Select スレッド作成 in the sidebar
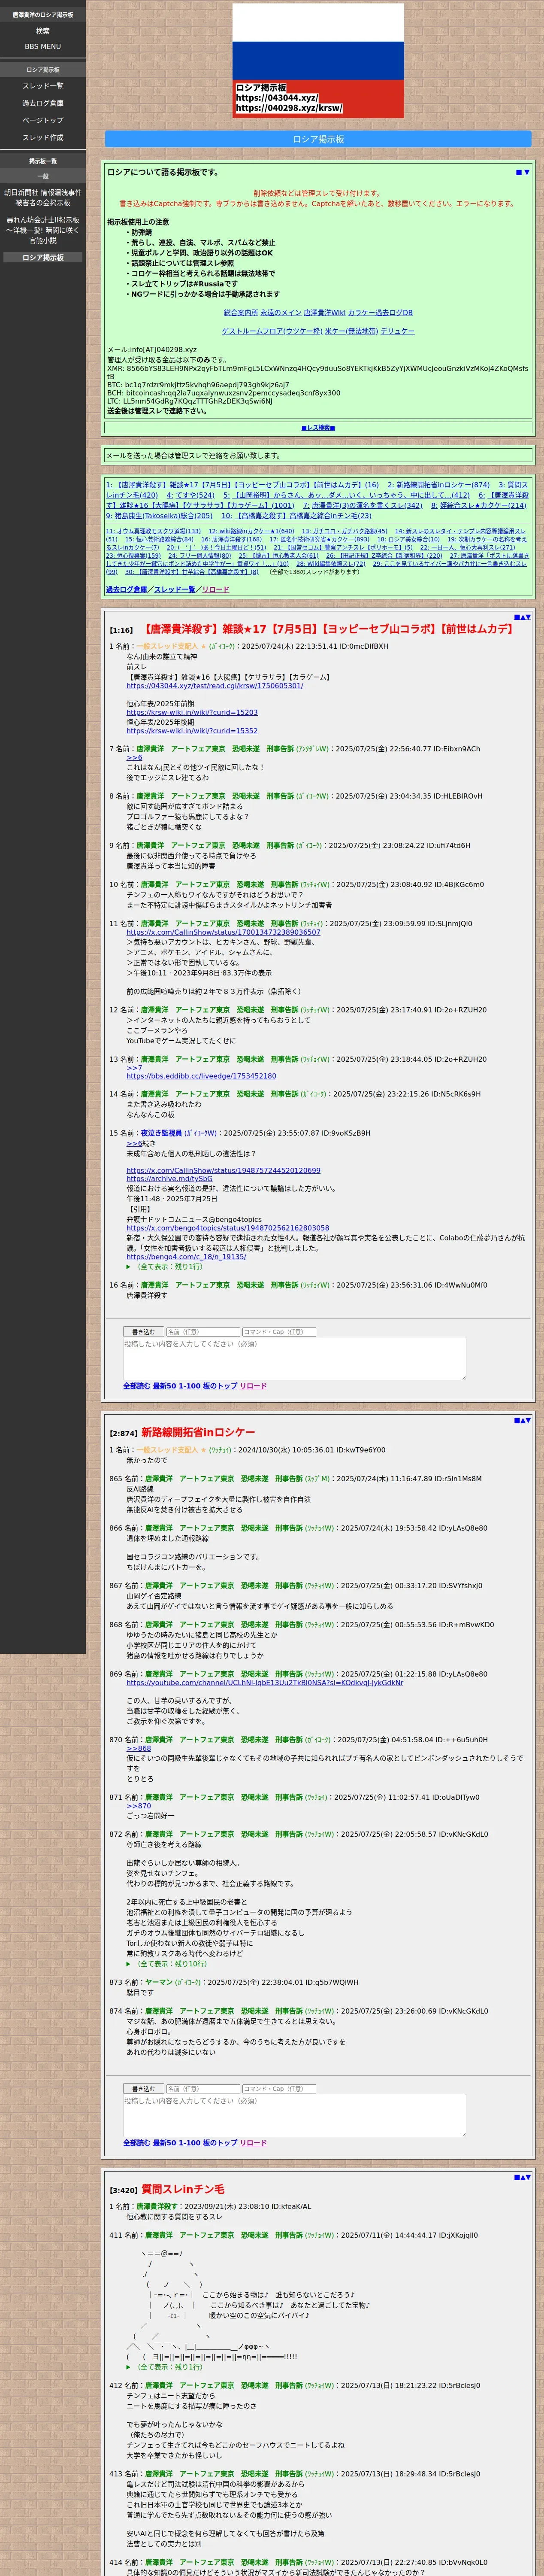This screenshot has height=2576, width=544. pyautogui.click(x=43, y=137)
